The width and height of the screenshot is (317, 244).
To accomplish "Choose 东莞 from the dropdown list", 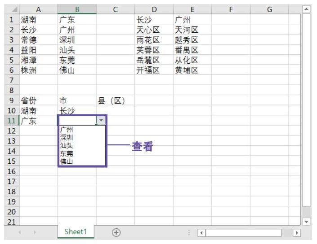I will [x=82, y=153].
